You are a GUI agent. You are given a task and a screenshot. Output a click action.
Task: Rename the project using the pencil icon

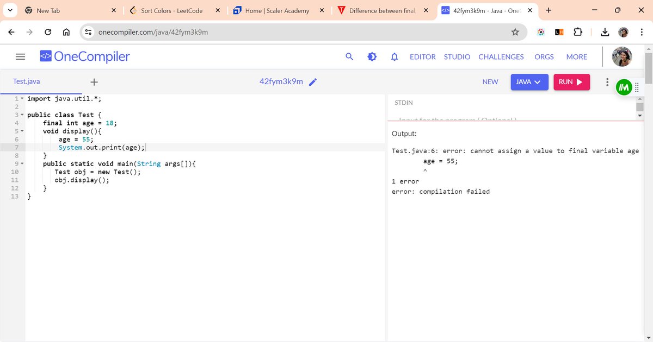(x=313, y=81)
